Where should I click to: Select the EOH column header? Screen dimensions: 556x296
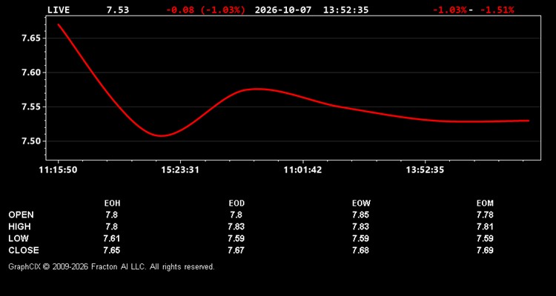click(x=112, y=203)
